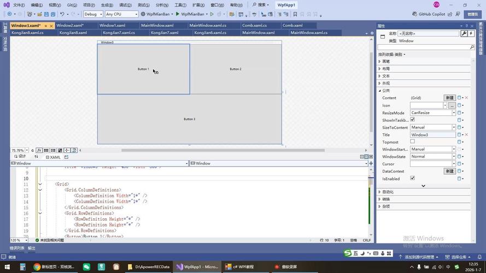Click the magnifier in the properties search box

(472, 48)
